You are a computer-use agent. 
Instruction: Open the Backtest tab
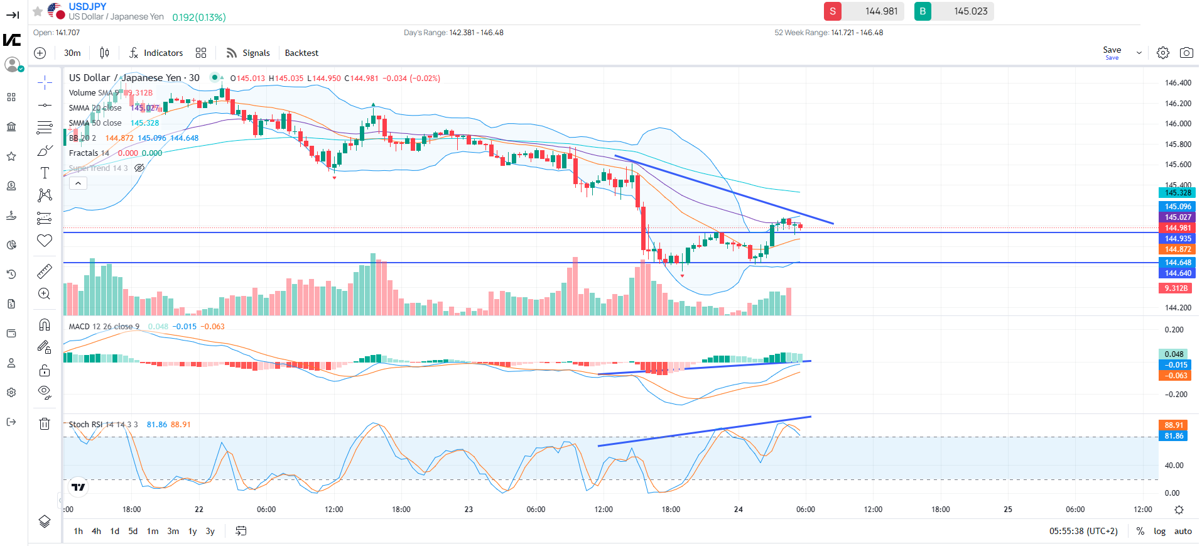(x=301, y=53)
